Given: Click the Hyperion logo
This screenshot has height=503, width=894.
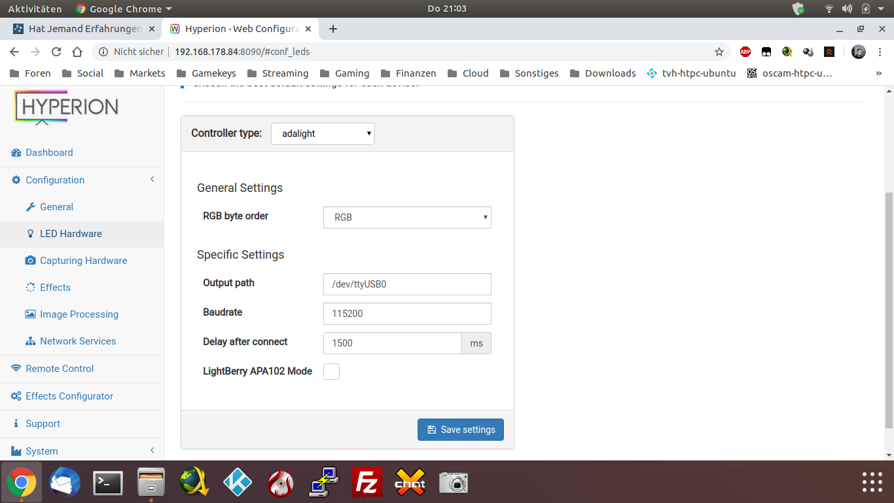Looking at the screenshot, I should (x=67, y=107).
